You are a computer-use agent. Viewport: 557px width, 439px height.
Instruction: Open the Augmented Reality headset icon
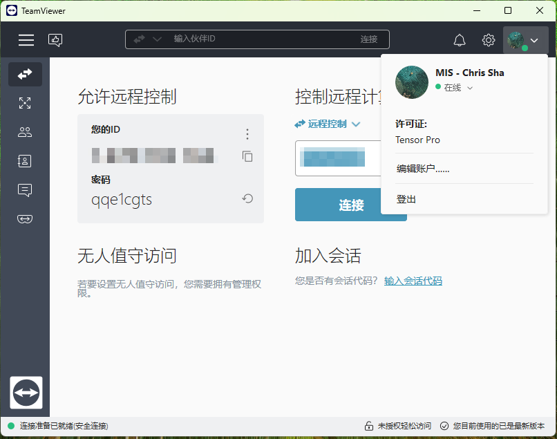point(25,219)
